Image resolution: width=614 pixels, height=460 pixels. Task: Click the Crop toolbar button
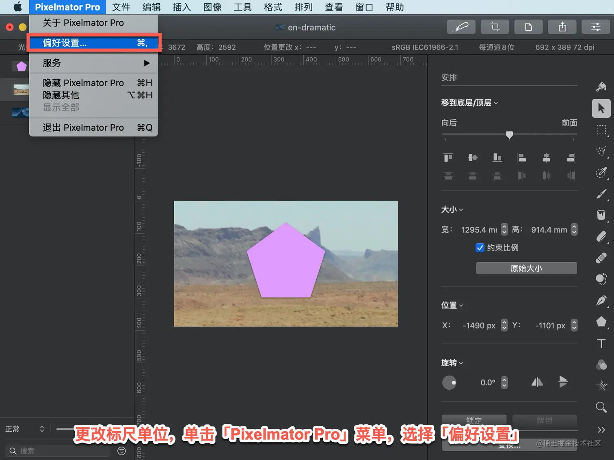(x=495, y=27)
